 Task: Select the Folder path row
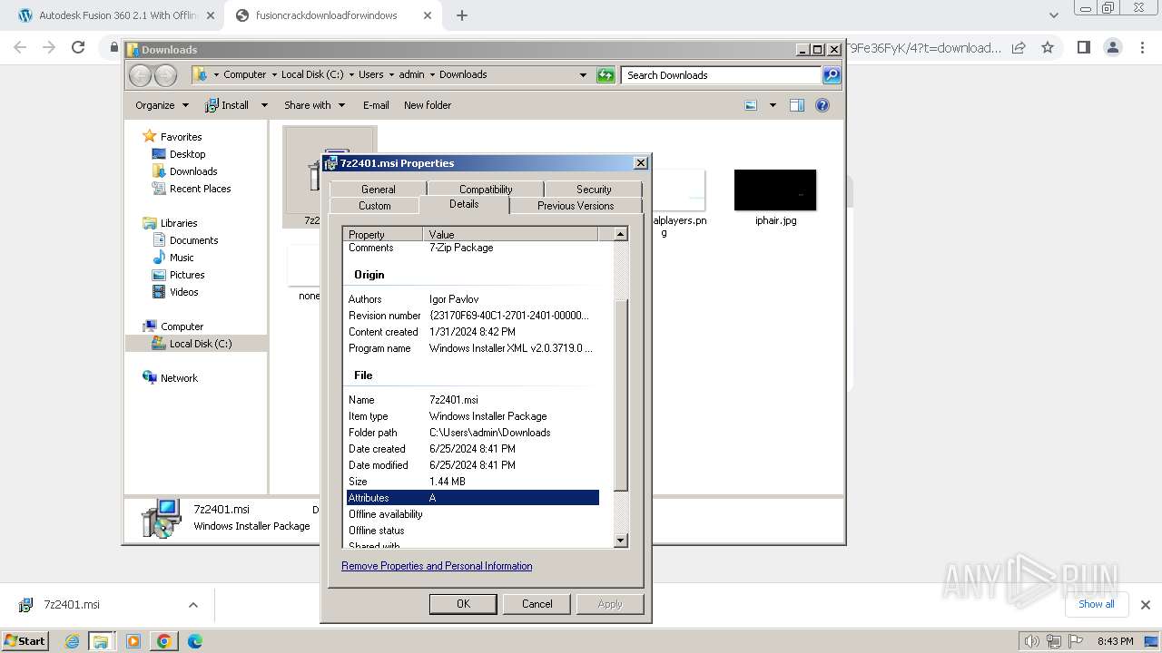472,433
